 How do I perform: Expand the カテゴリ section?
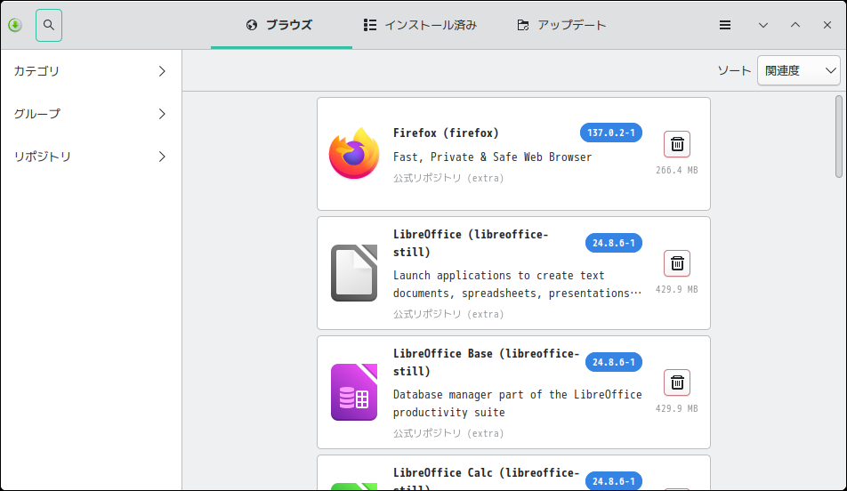pos(91,71)
